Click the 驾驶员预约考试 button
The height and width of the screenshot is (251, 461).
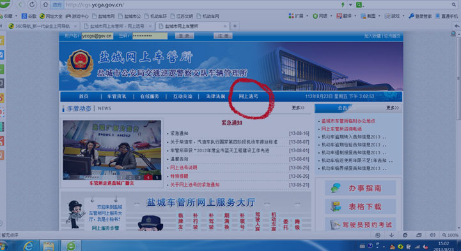click(x=361, y=224)
